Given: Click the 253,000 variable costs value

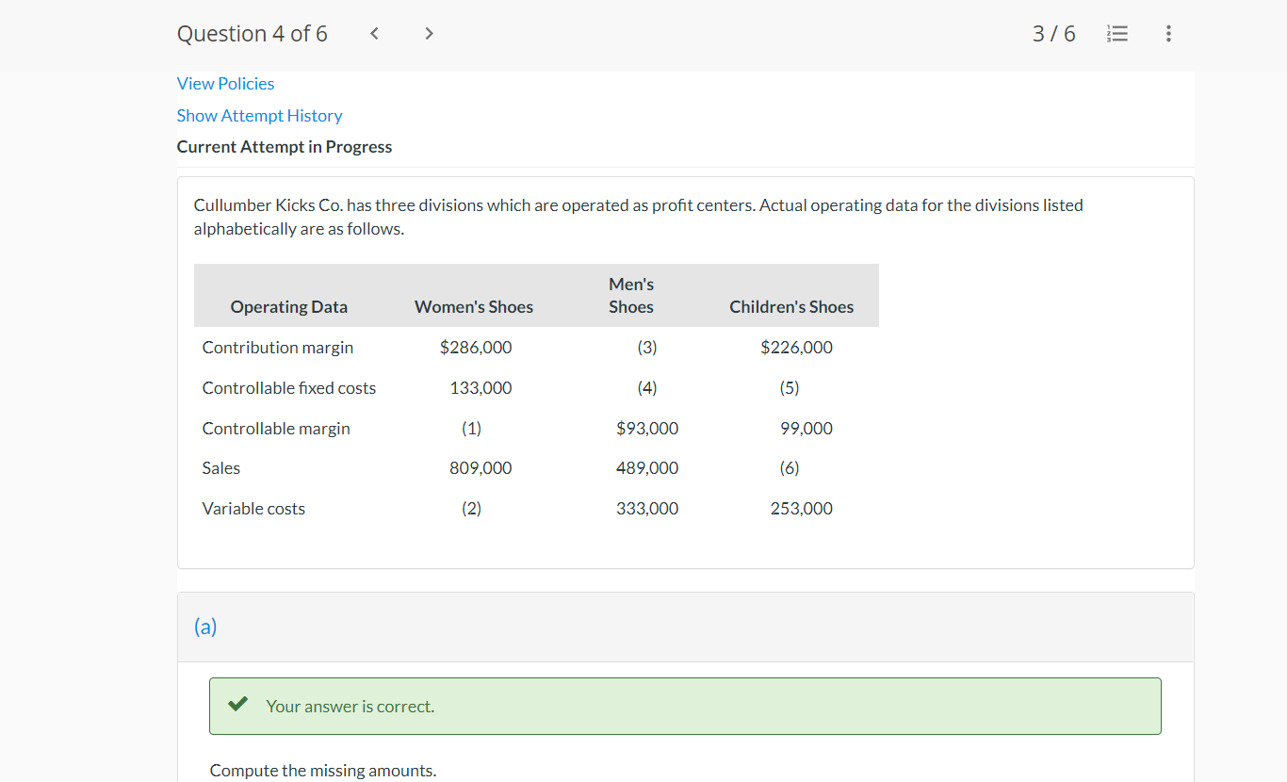Looking at the screenshot, I should tap(802, 509).
